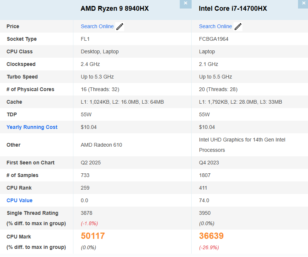Click the 3950 single thread rating

tap(205, 213)
